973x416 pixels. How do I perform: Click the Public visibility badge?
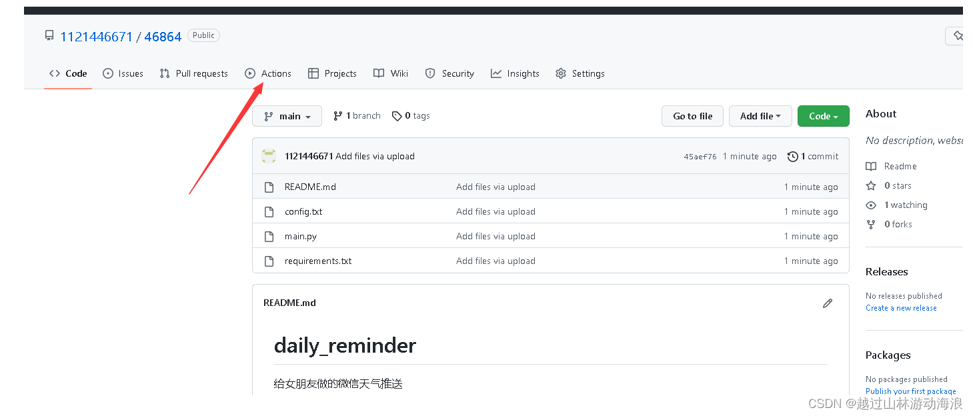tap(203, 35)
